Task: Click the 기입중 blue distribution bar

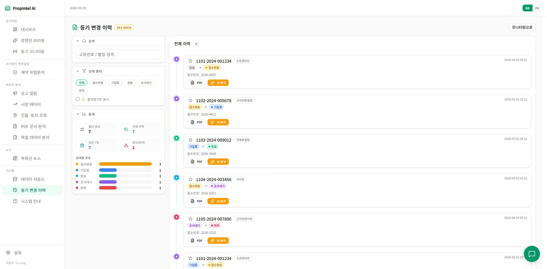Action: coord(108,170)
